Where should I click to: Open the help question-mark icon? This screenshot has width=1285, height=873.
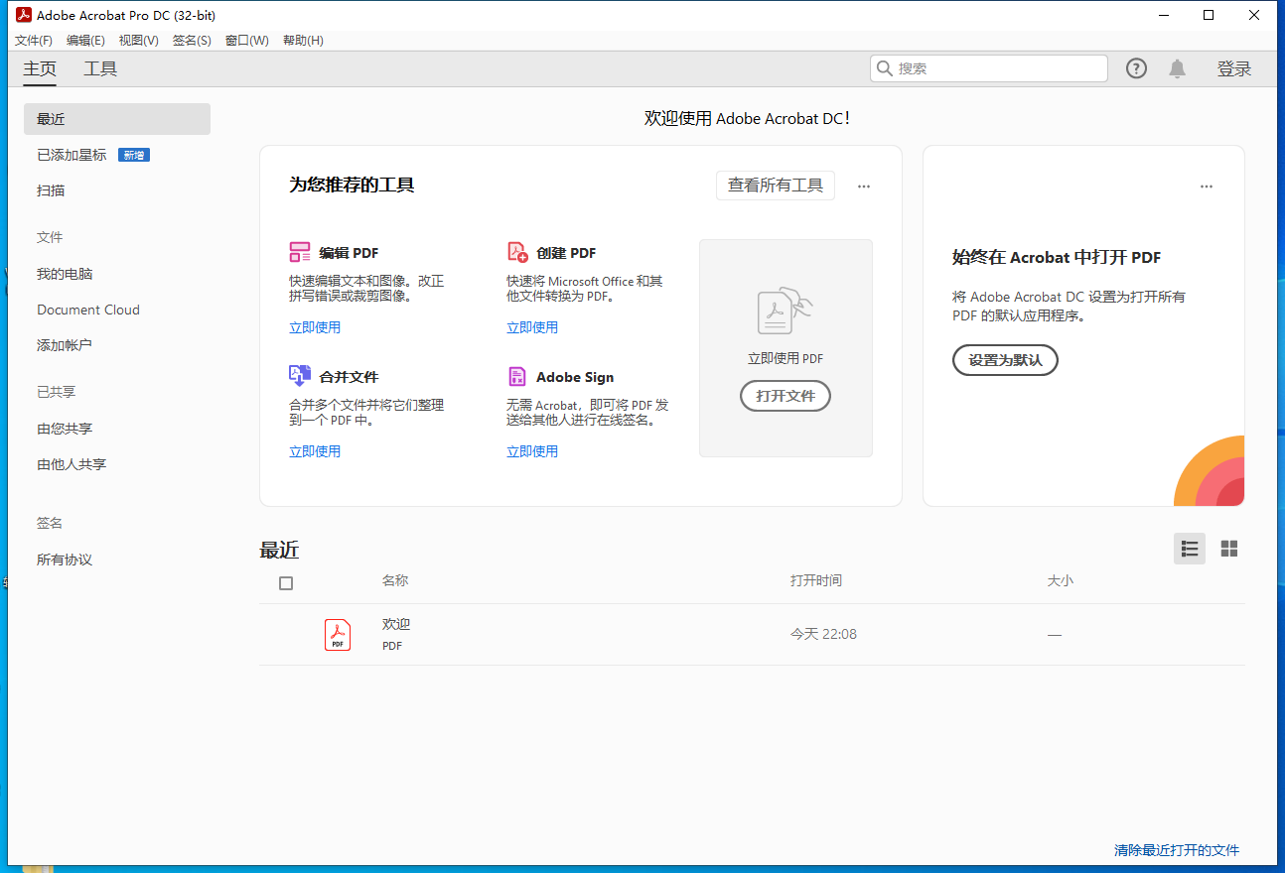coord(1136,68)
